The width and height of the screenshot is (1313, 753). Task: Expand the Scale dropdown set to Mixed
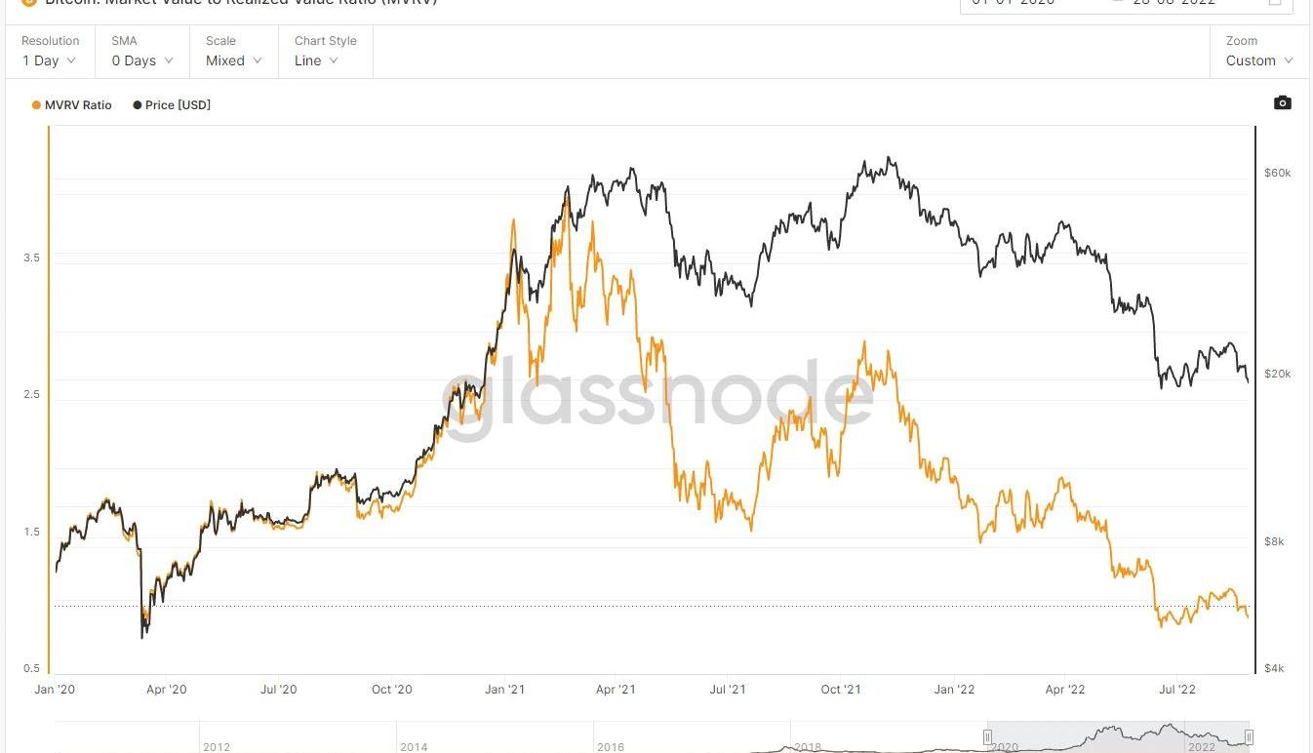click(x=233, y=60)
